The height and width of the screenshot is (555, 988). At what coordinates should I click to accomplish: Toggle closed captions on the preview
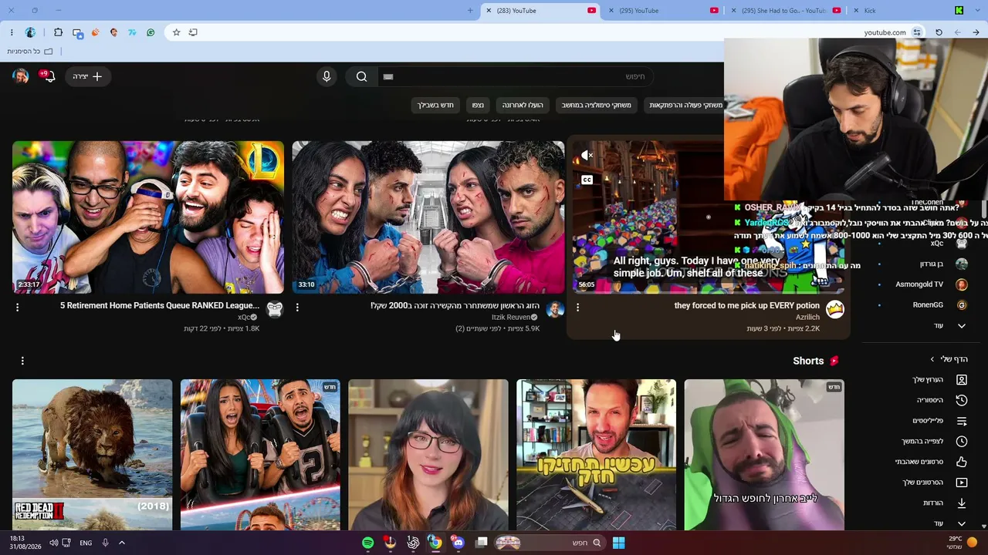pos(587,180)
